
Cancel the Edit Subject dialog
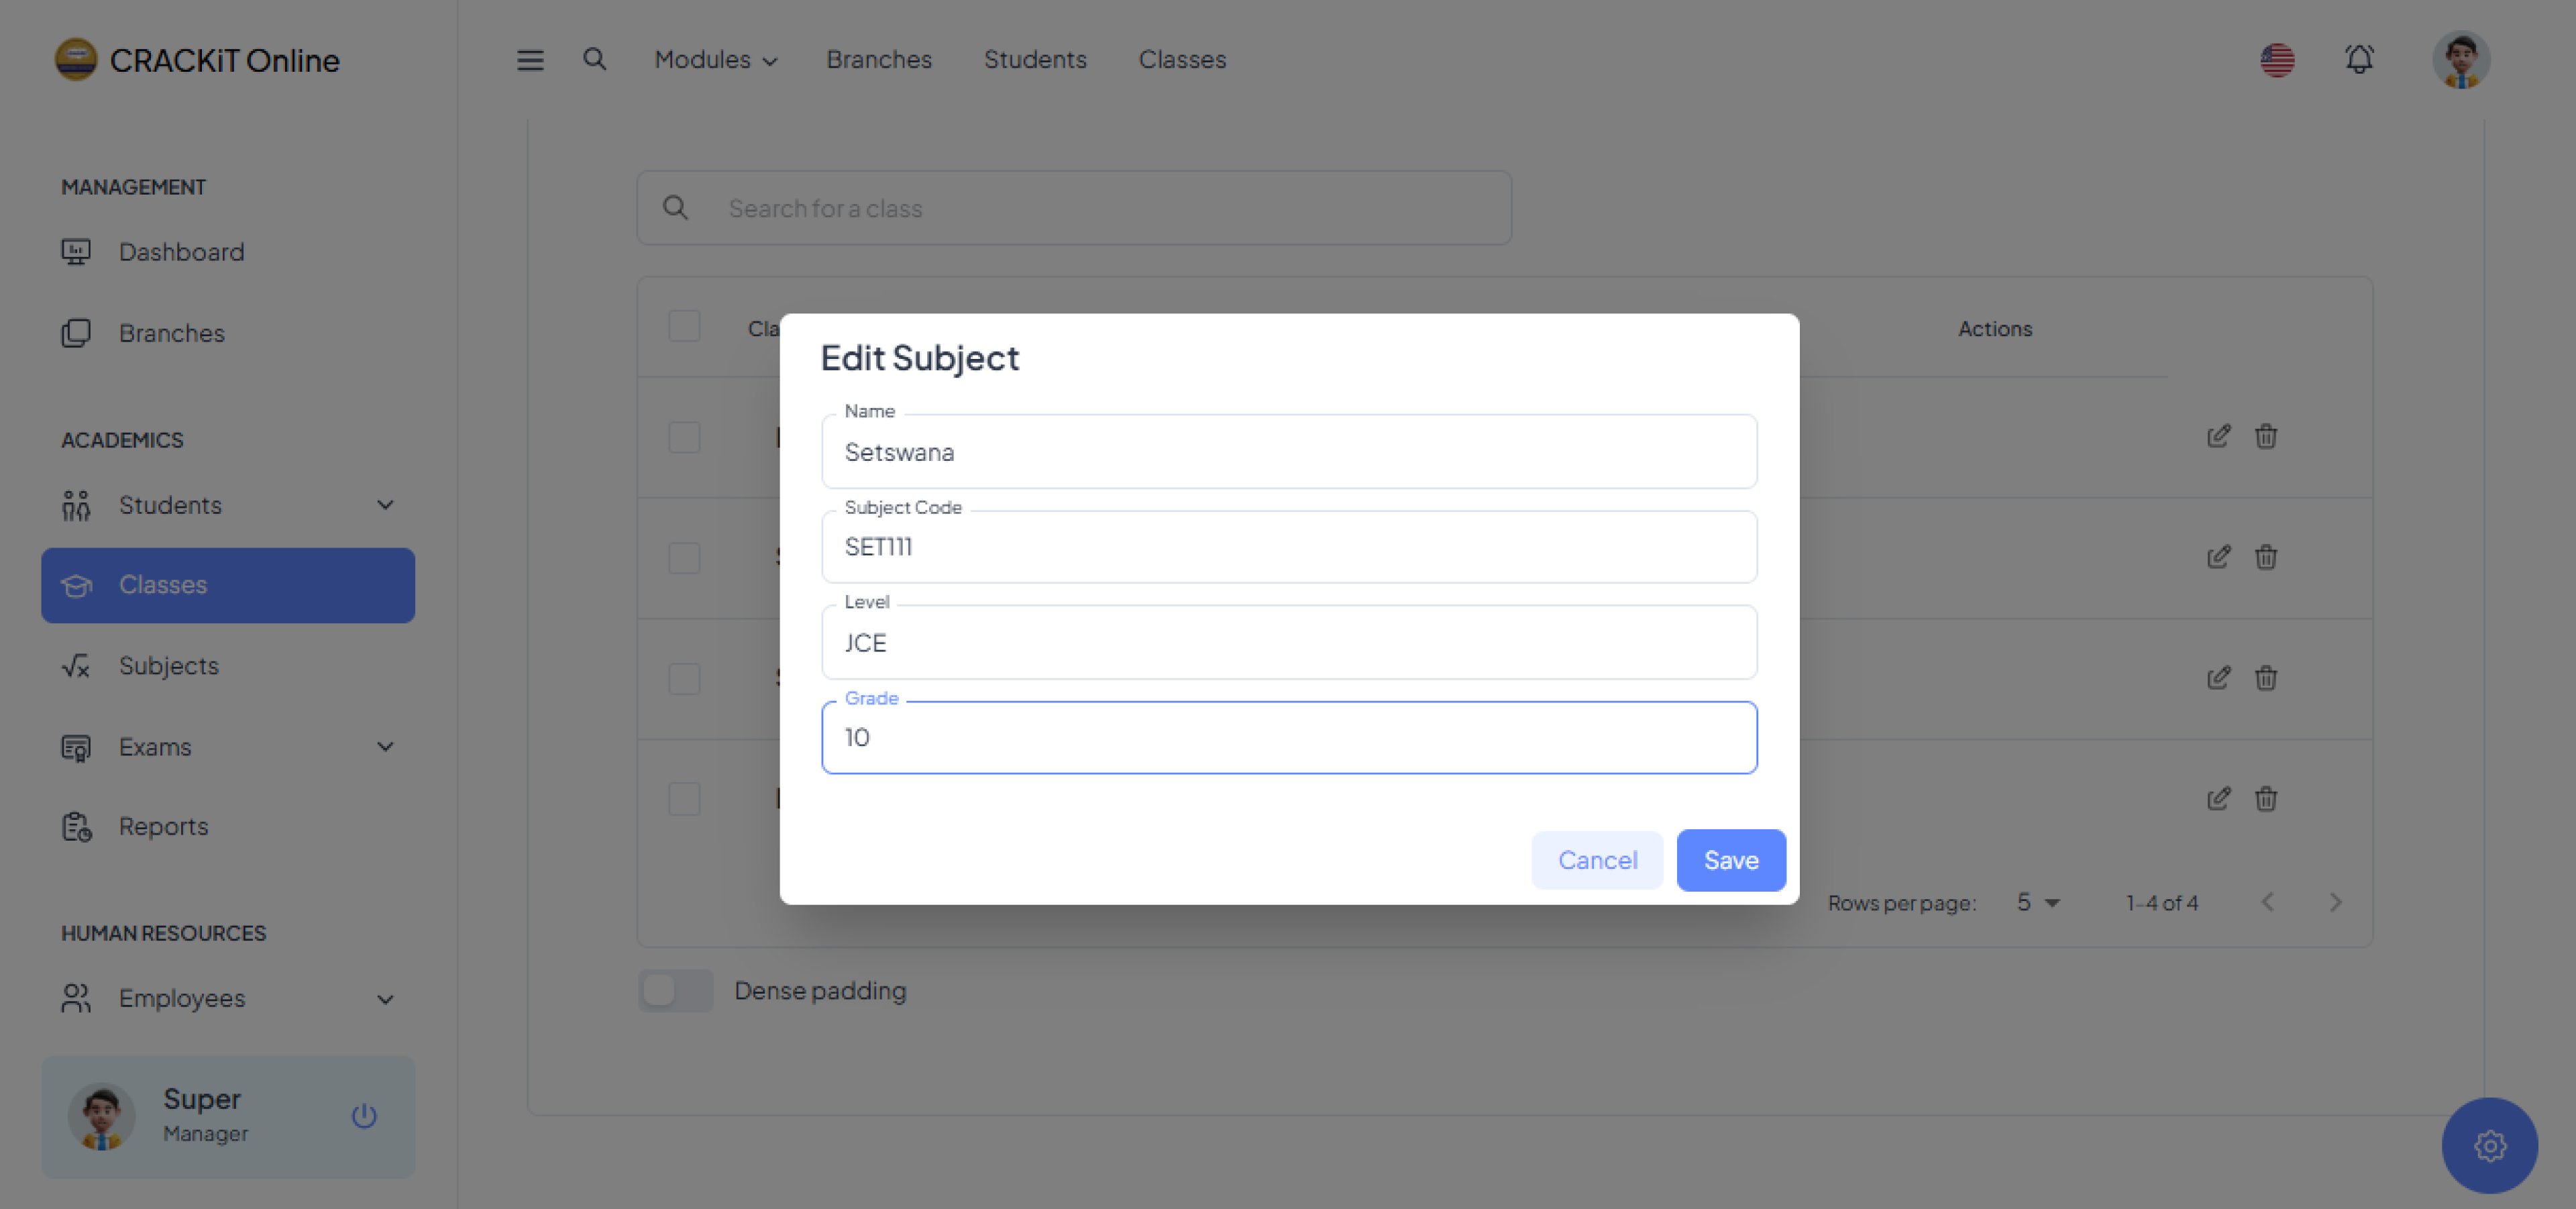coord(1597,860)
